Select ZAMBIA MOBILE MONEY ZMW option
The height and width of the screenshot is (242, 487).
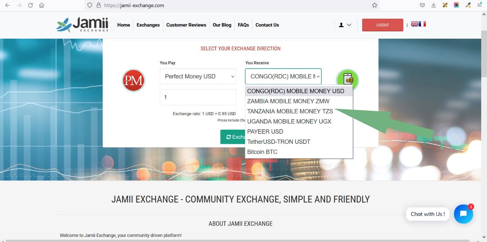tap(299, 101)
